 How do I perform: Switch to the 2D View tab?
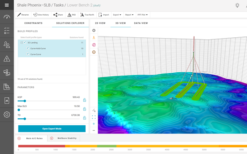[100, 23]
